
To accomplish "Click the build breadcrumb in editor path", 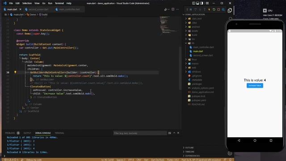I will 43,14.
